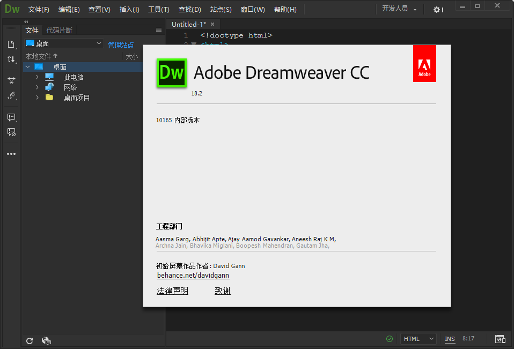This screenshot has height=349, width=514.
Task: Open the 查看(V) menu
Action: click(x=99, y=10)
